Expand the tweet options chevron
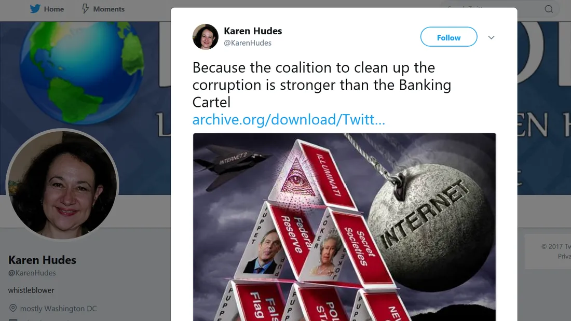The height and width of the screenshot is (321, 571). pos(491,37)
